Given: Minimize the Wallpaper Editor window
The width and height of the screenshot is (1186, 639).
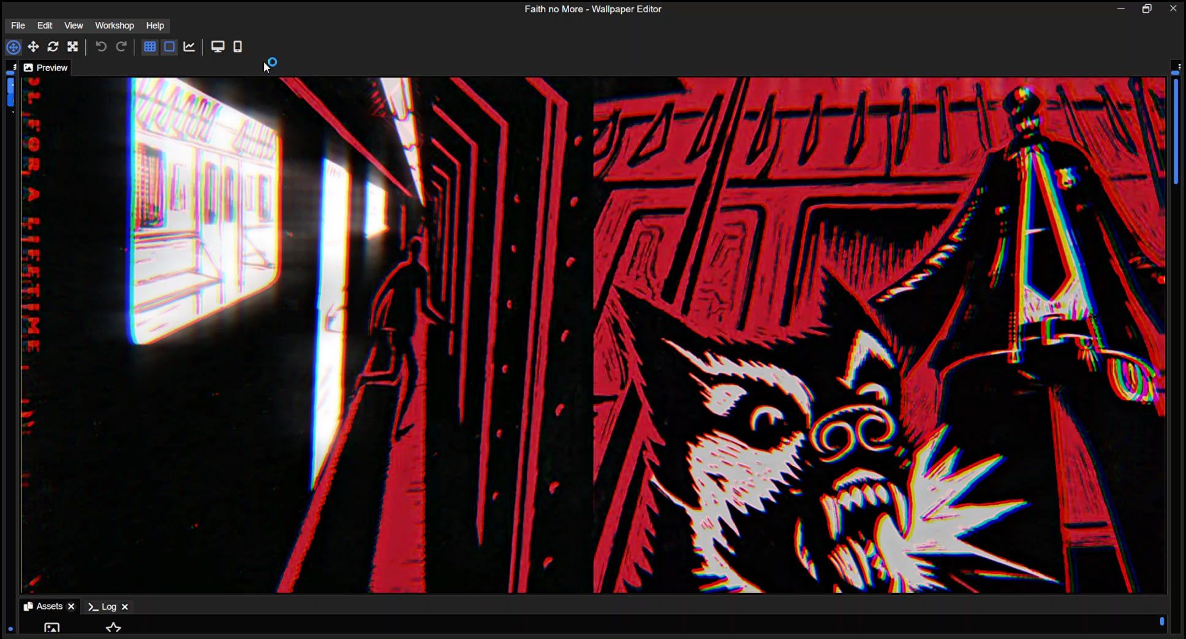Looking at the screenshot, I should point(1121,9).
